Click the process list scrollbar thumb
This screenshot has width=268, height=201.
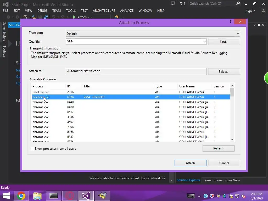232,92
